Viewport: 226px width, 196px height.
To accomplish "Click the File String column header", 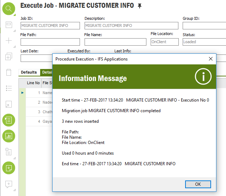I will (47, 83).
